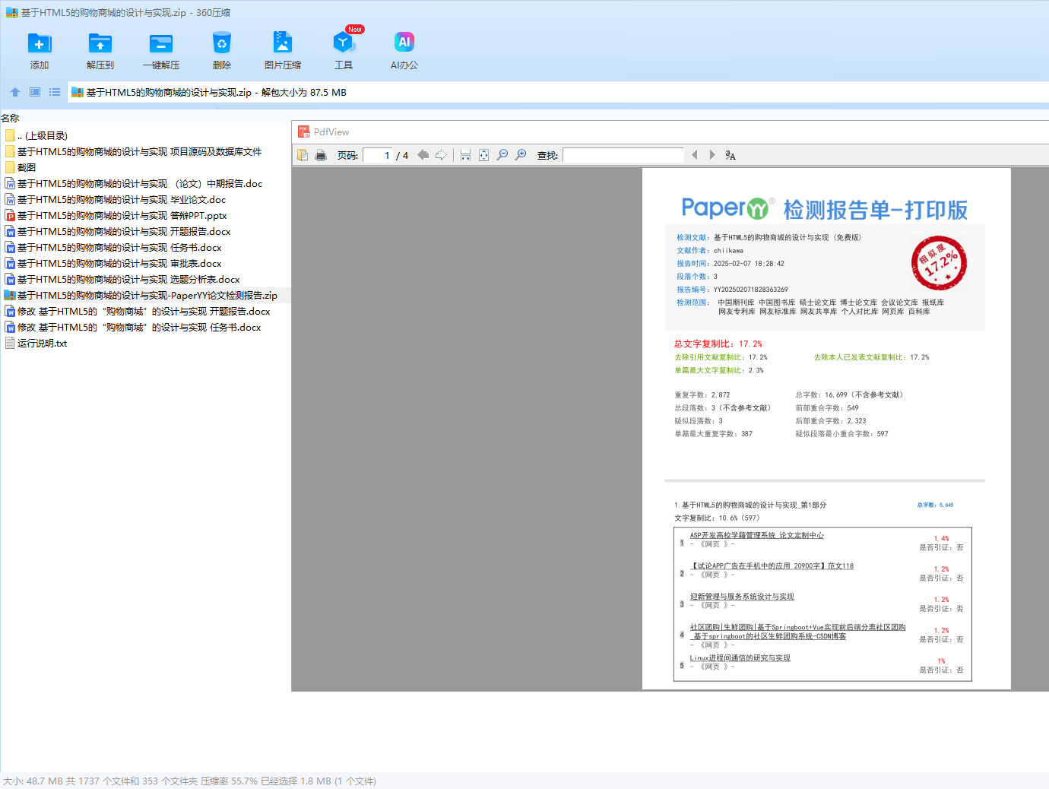
Task: Print the PDF with the printer icon
Action: click(321, 155)
